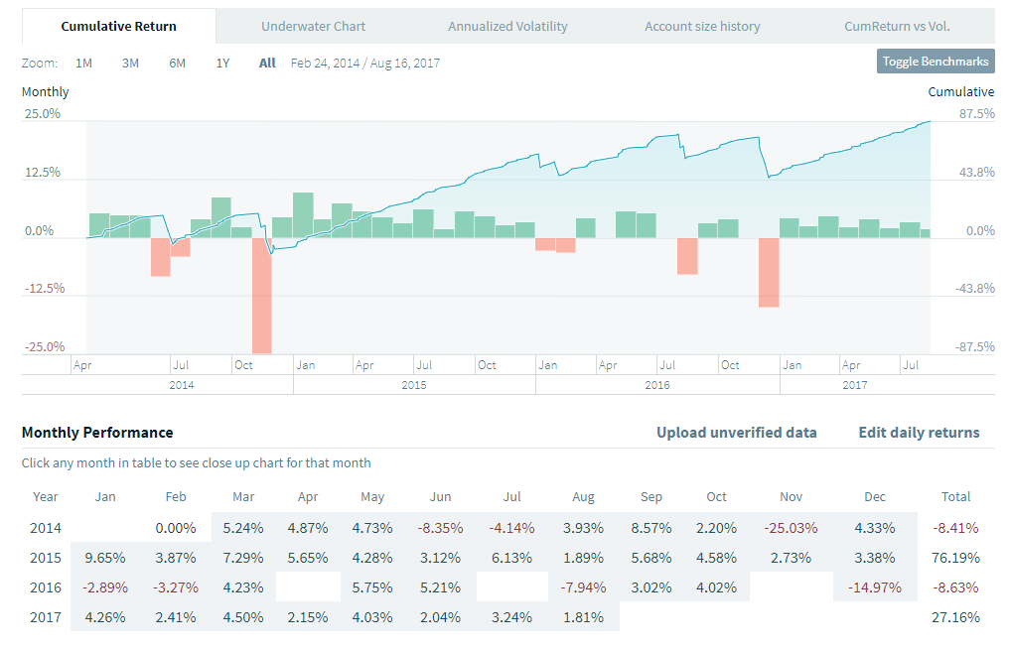Screen dimensions: 1009x651
Task: Click the 2015 year label on timeline
Action: 414,385
